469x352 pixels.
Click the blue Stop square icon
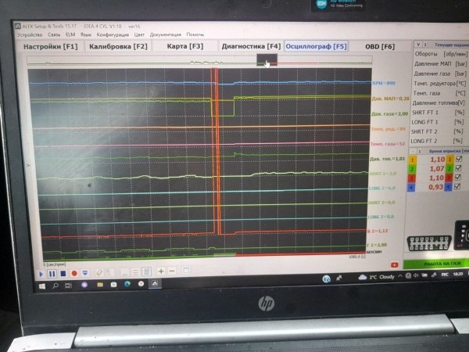(x=63, y=273)
